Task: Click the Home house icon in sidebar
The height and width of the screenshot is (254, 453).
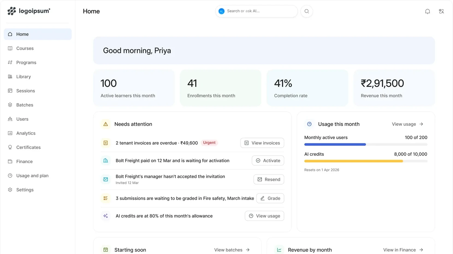Action: [10, 34]
